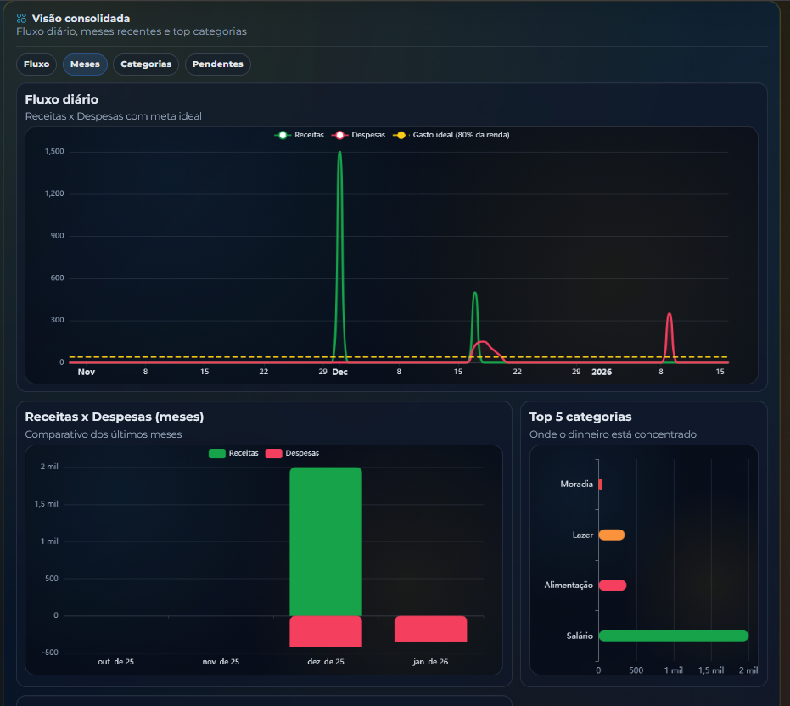Viewport: 790px width, 706px height.
Task: Toggle the Gasto ideal (80% da renda) legend
Action: [452, 135]
